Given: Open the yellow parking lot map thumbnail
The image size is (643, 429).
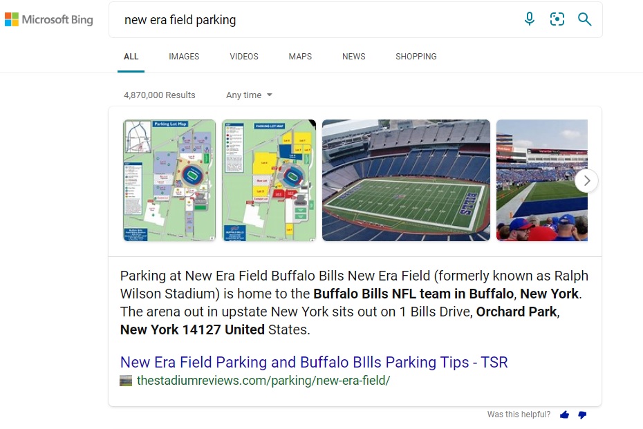Looking at the screenshot, I should 269,180.
